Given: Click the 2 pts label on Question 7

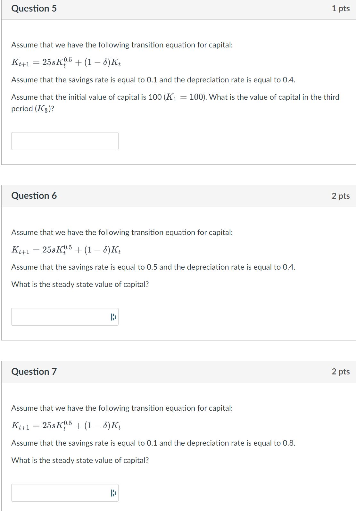Looking at the screenshot, I should tap(340, 372).
